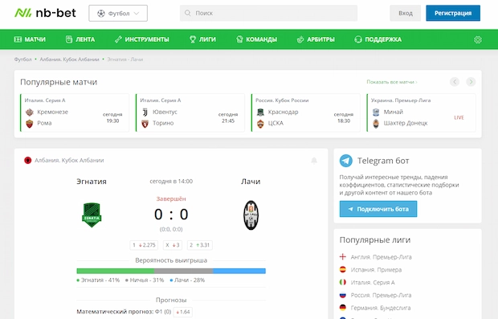Open Россия. Премьер-Лига league
Image resolution: width=498 pixels, height=319 pixels.
click(381, 295)
